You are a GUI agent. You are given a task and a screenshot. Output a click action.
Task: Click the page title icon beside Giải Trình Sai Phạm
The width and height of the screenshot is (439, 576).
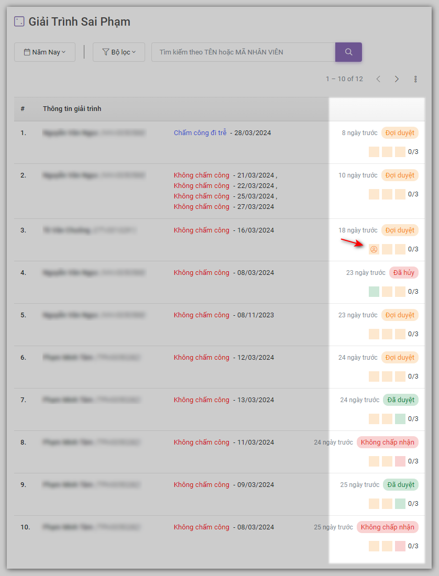(x=19, y=21)
